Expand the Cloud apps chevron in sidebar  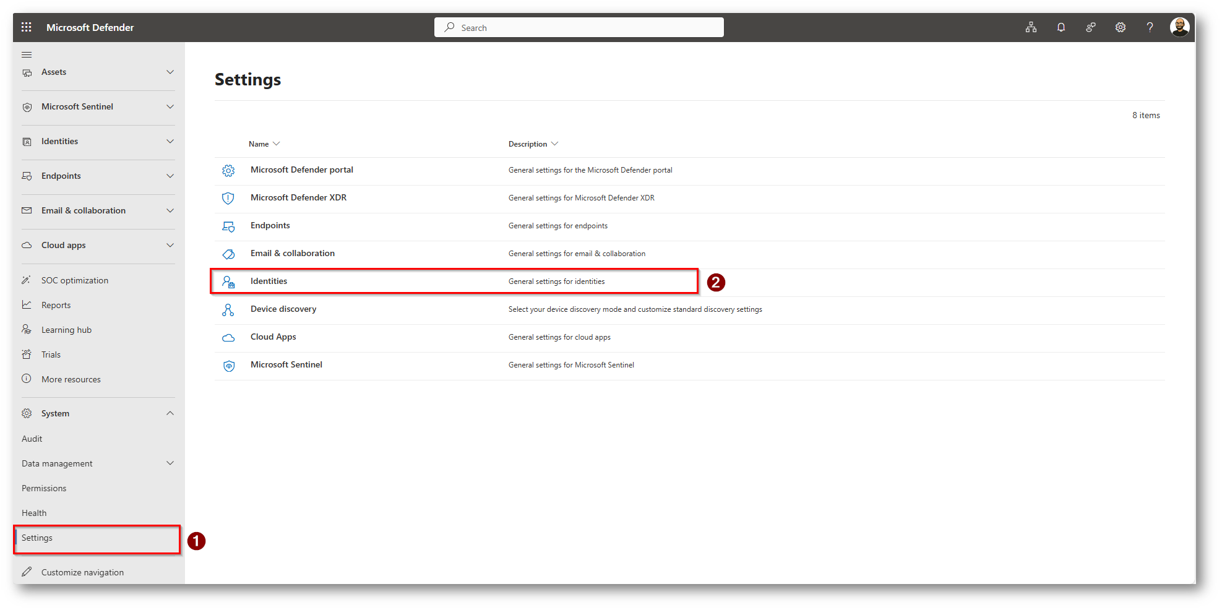pyautogui.click(x=170, y=245)
